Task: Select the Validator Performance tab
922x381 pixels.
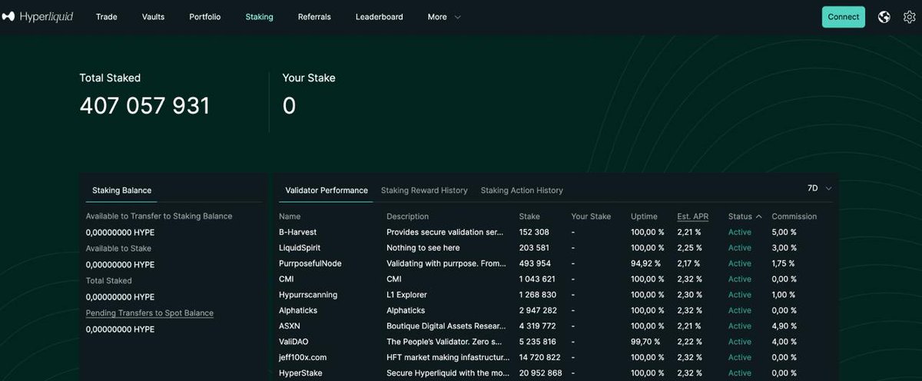Action: click(x=327, y=190)
